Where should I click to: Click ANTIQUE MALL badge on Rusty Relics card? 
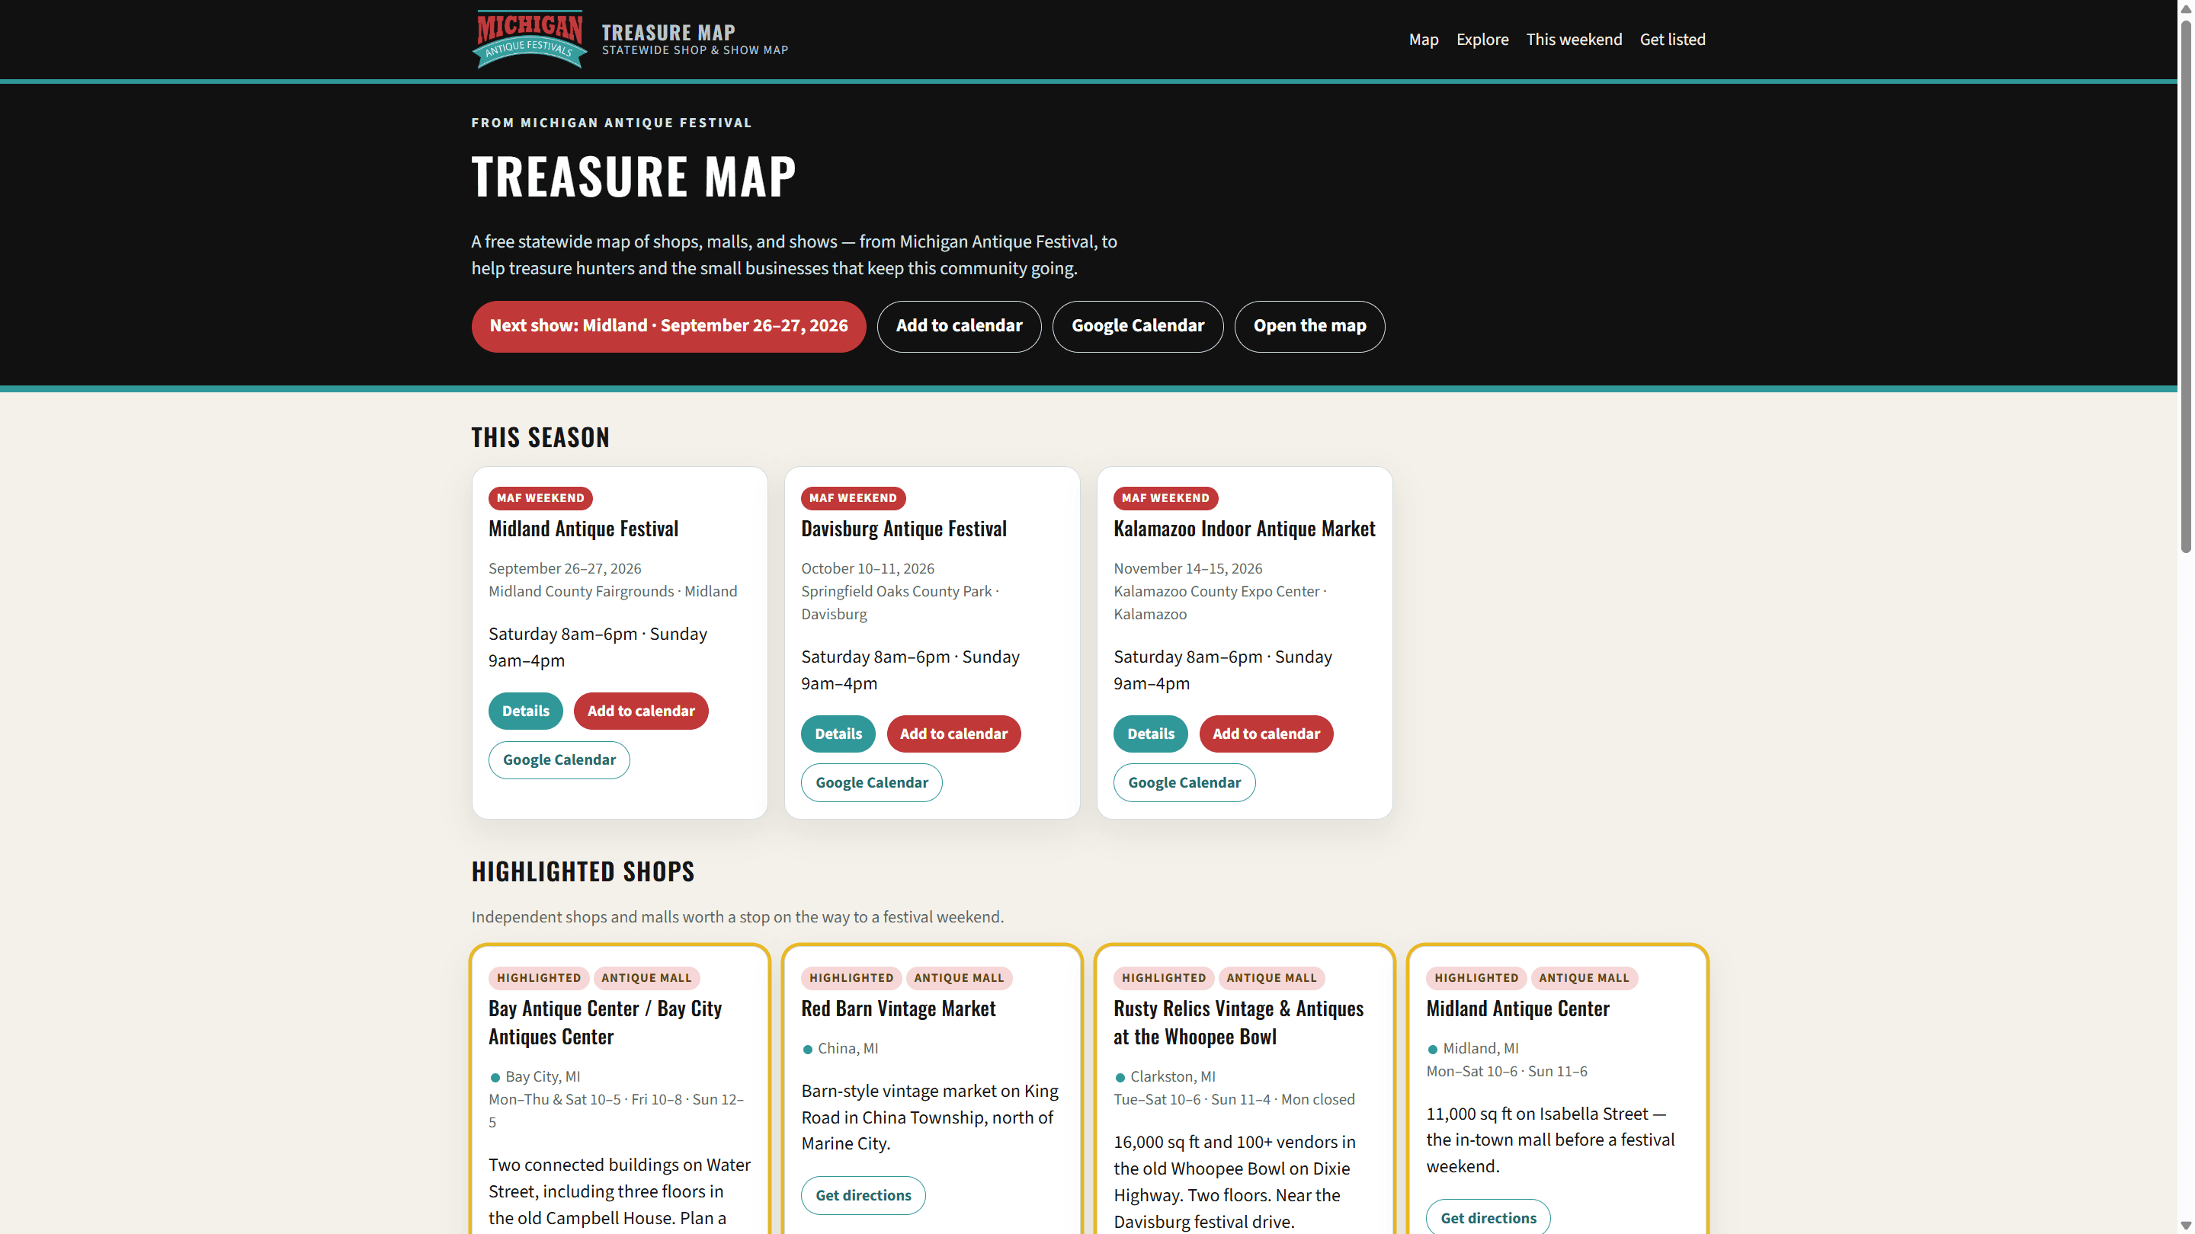(1271, 979)
